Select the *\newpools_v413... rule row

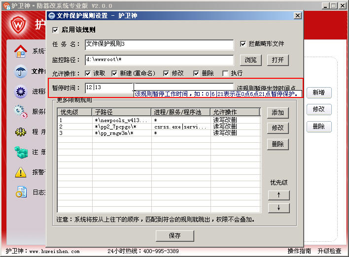159,120
